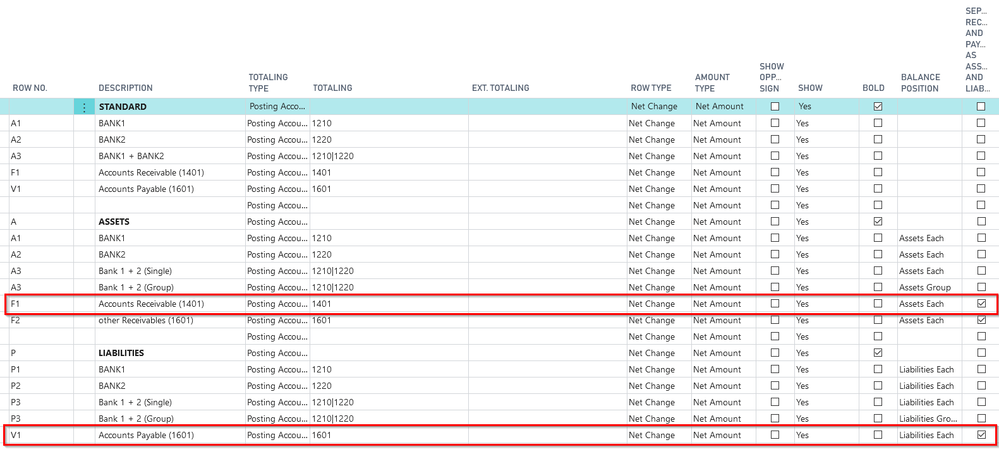
Task: Enable Show Opp. Sign for the STANDARD row
Action: [775, 107]
